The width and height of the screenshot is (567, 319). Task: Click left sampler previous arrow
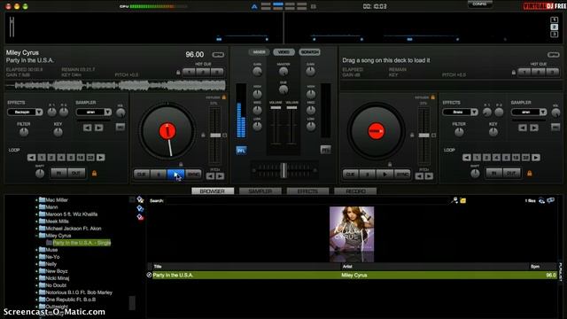pyautogui.click(x=87, y=128)
